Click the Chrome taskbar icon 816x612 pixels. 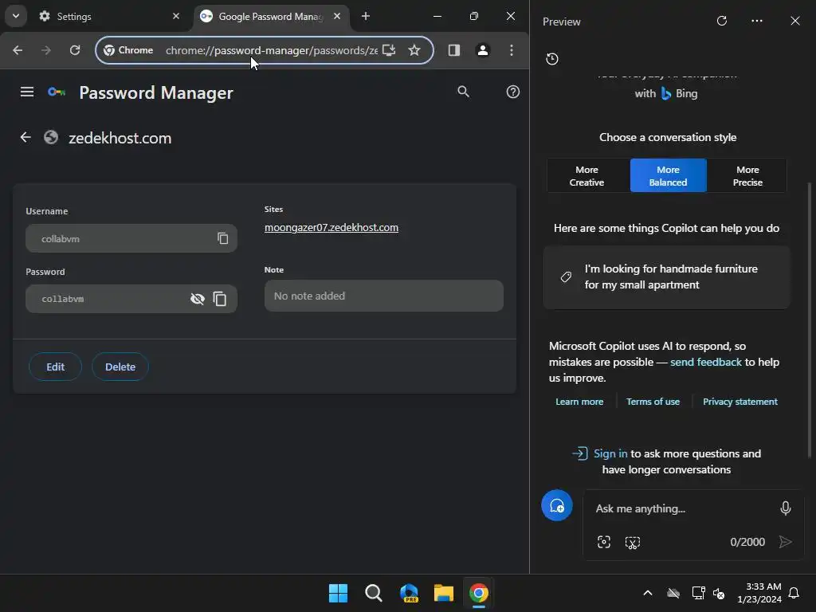coord(479,593)
